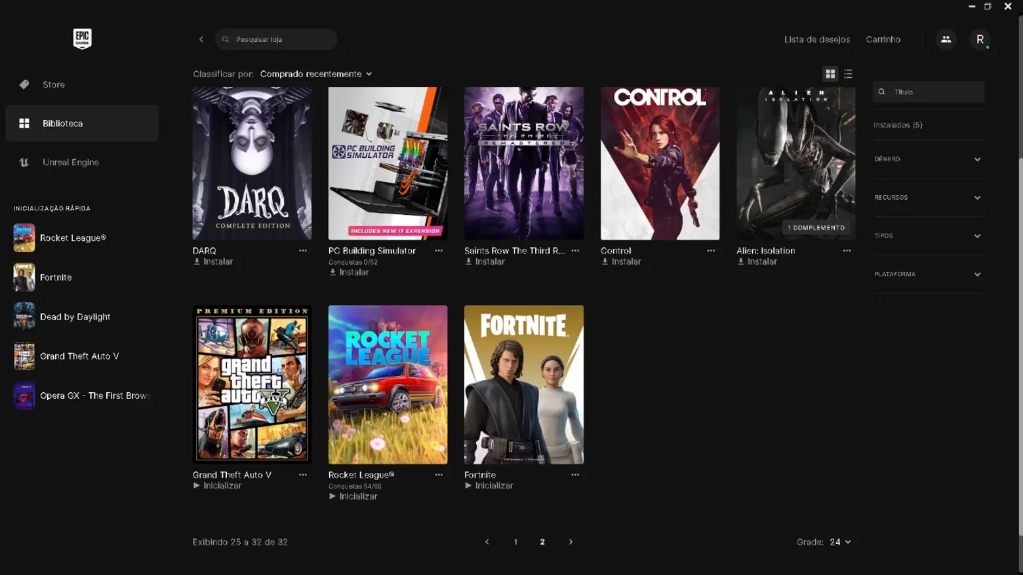Screen dimensions: 1023x575
Task: Open the Carrinho page
Action: [x=883, y=39]
